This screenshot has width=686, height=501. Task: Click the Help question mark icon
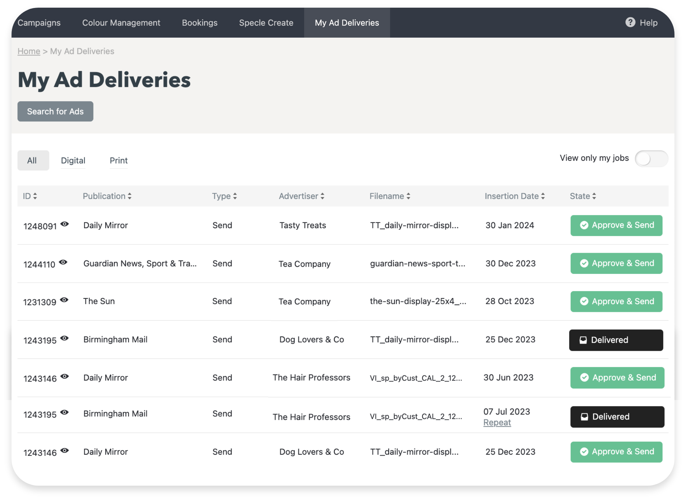tap(630, 22)
